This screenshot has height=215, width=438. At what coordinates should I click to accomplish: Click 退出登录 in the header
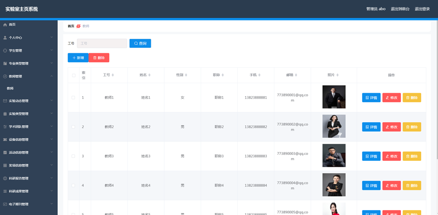point(422,9)
